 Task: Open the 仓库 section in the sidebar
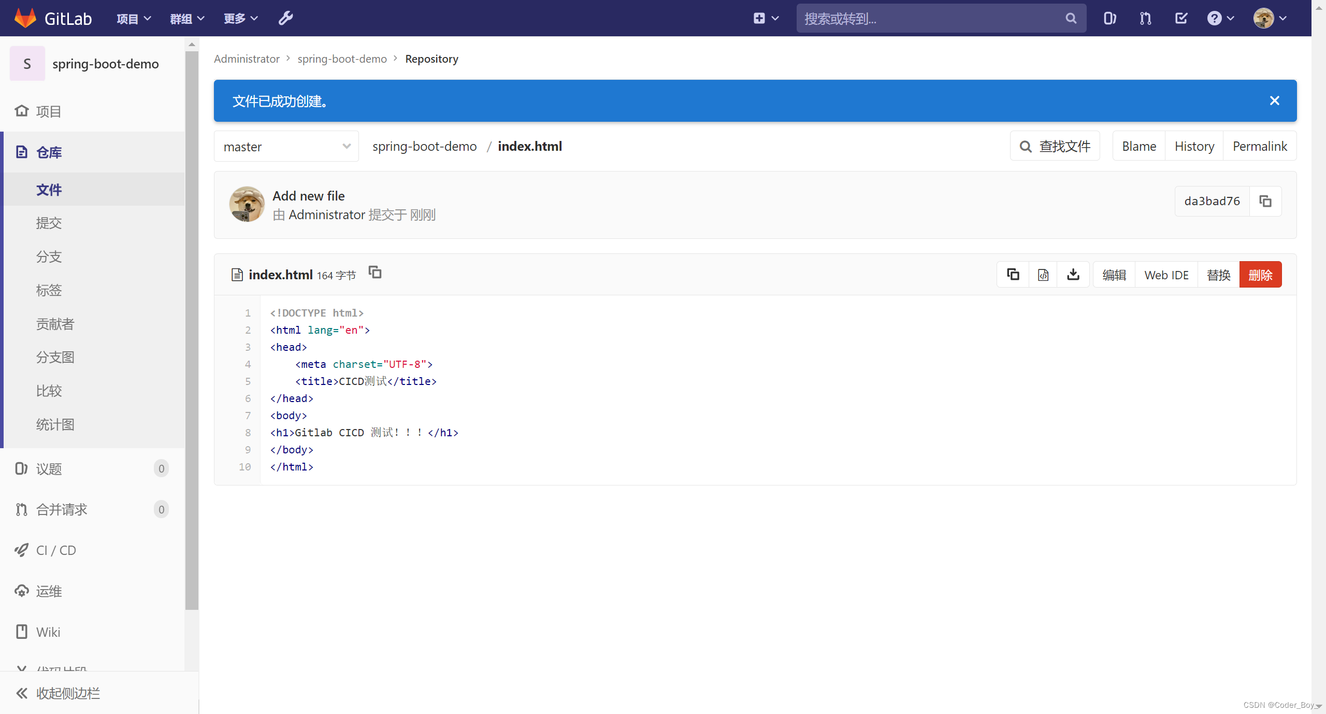93,152
